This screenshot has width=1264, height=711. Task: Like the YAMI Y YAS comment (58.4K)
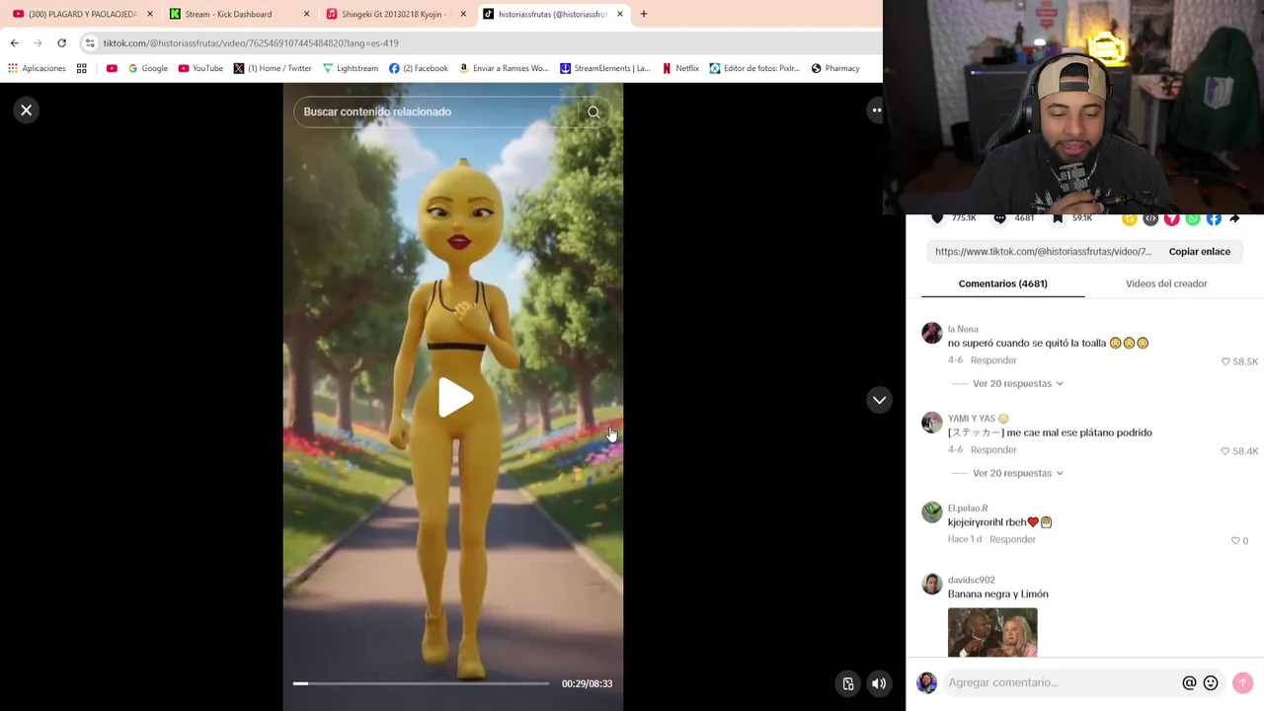pos(1225,451)
